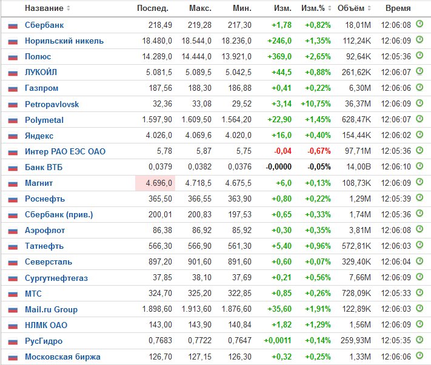Open the Норильский никель stock link
The image size is (431, 365).
click(64, 41)
